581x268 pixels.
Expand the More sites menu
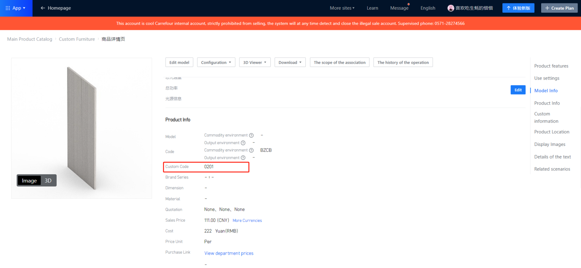pyautogui.click(x=342, y=8)
